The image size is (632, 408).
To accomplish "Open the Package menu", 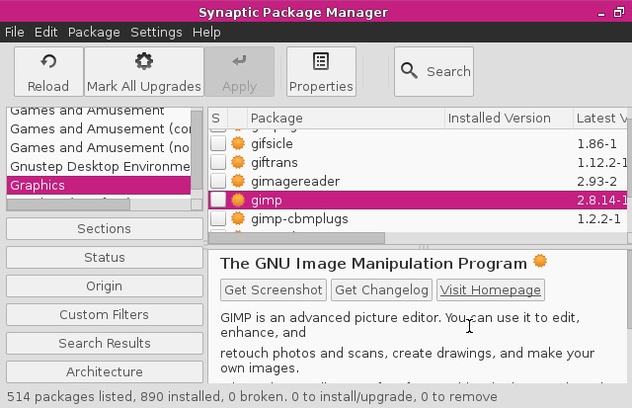I will [94, 32].
